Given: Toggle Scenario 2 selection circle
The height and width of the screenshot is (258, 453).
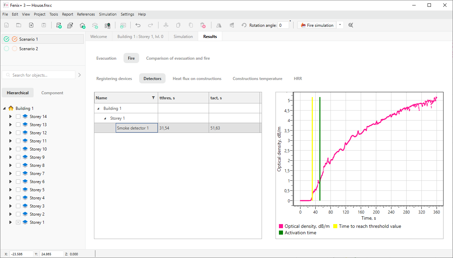Looking at the screenshot, I should (6, 48).
